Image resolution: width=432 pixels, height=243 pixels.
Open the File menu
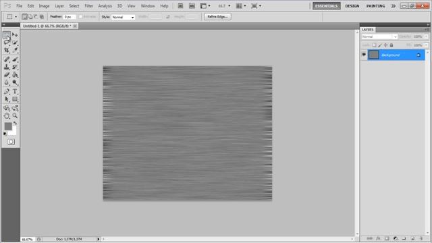click(20, 6)
